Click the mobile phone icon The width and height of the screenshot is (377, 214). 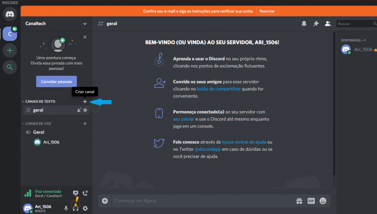(159, 113)
